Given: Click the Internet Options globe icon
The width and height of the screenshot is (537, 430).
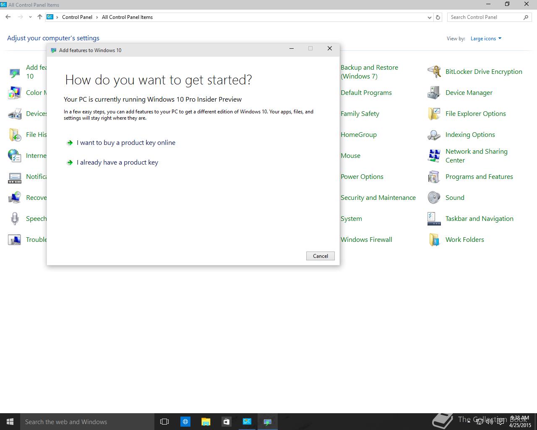Looking at the screenshot, I should point(15,156).
